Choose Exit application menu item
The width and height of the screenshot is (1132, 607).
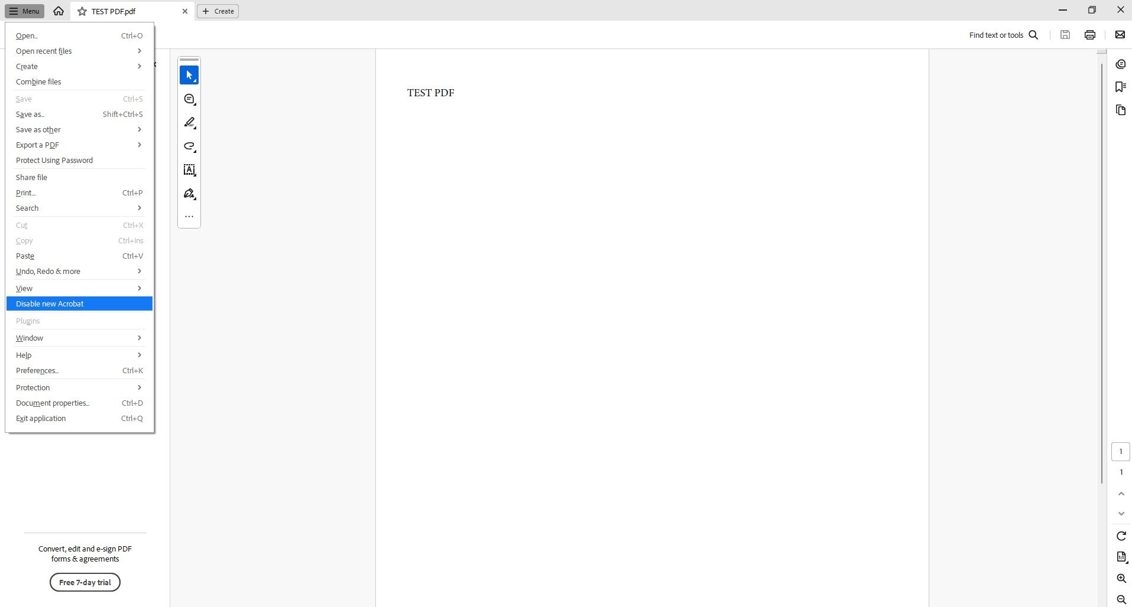coord(79,418)
